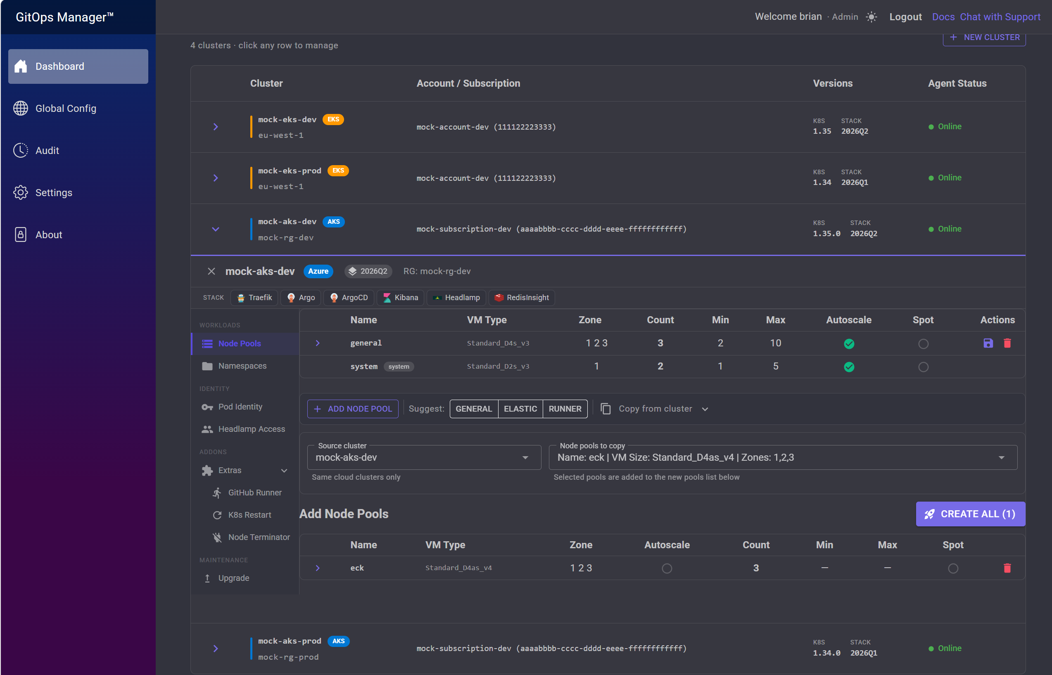Click the EKS badge on mock-eks-prod

click(338, 171)
